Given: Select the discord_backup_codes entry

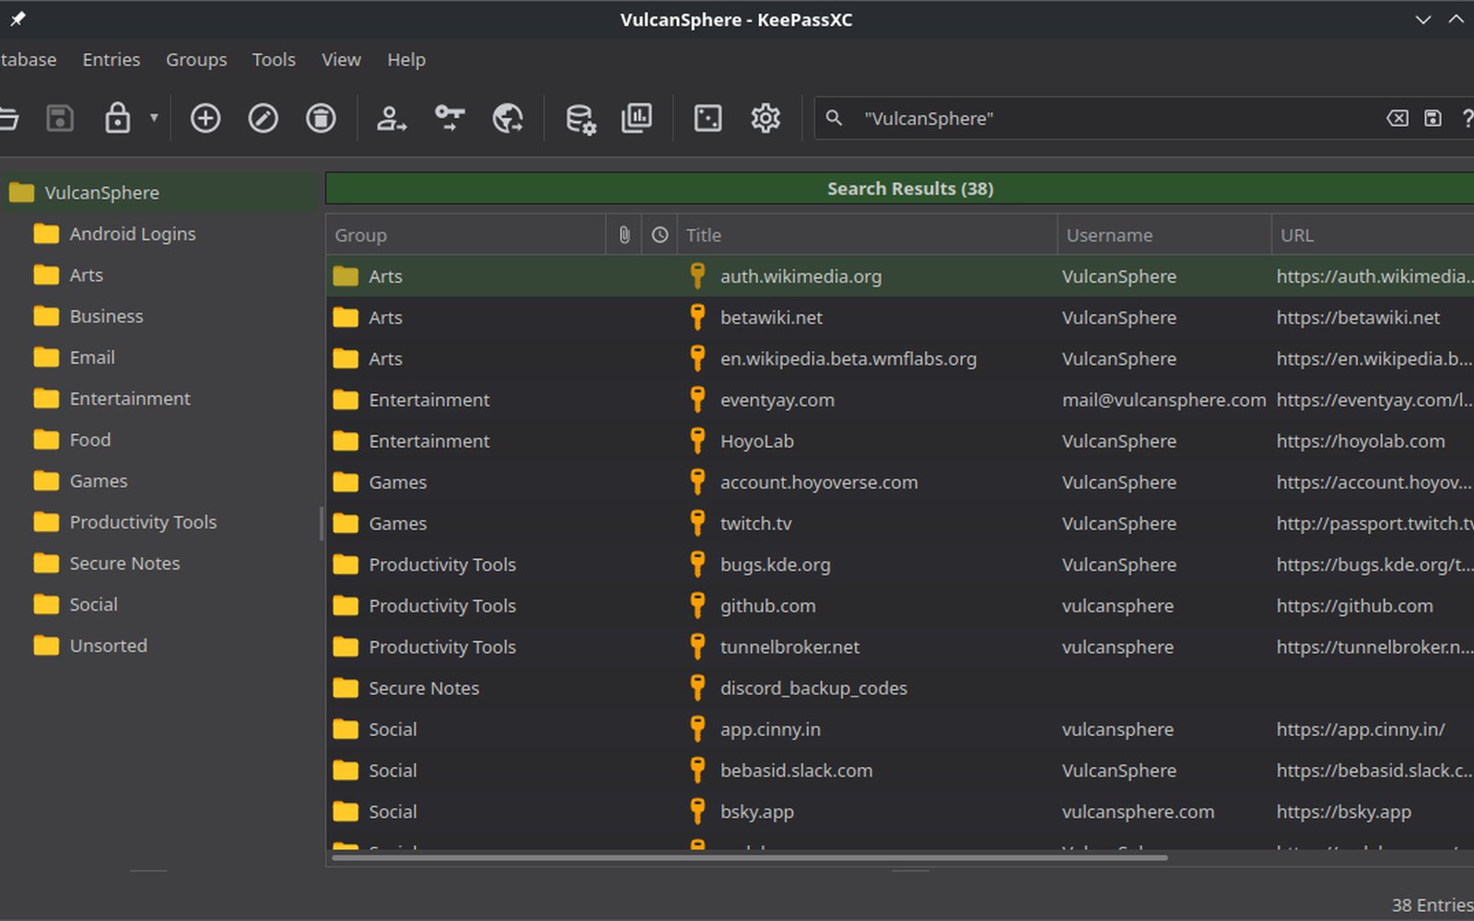Looking at the screenshot, I should (900, 688).
